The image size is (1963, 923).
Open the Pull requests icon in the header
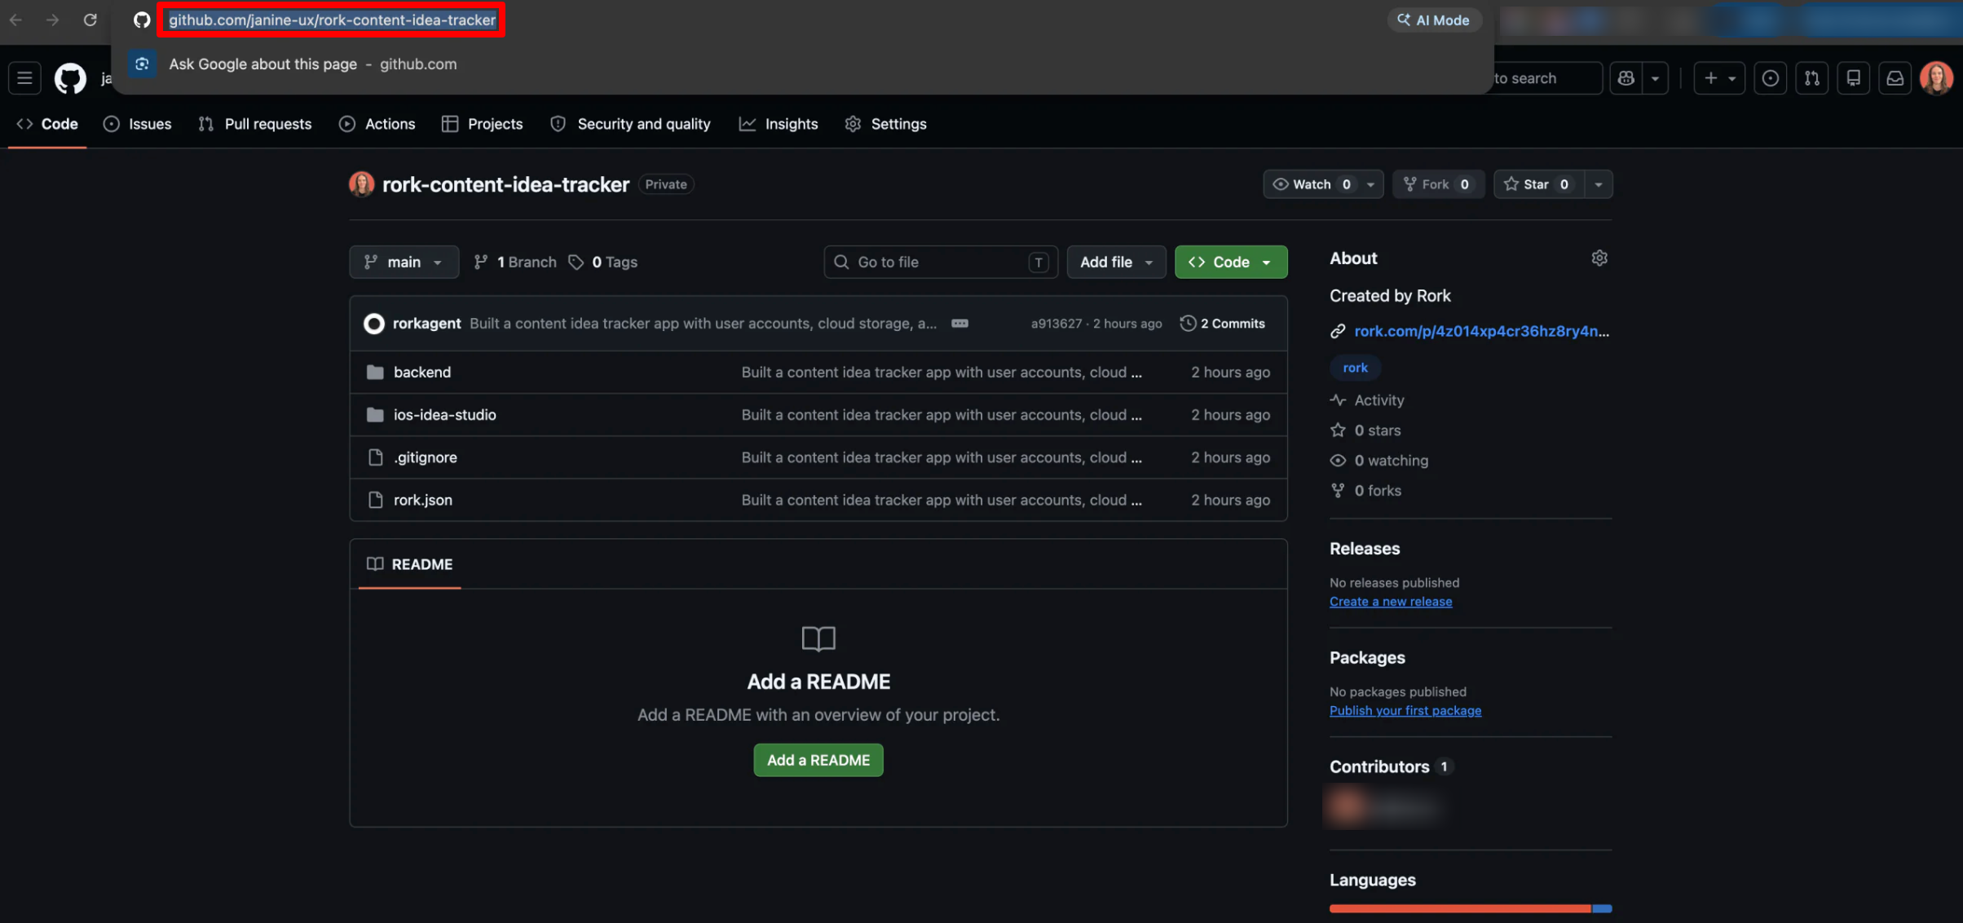pos(1811,78)
